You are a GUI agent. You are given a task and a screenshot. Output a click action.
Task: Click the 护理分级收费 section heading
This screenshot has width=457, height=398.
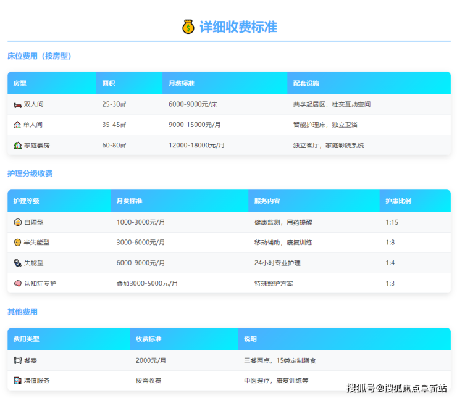[x=30, y=174]
